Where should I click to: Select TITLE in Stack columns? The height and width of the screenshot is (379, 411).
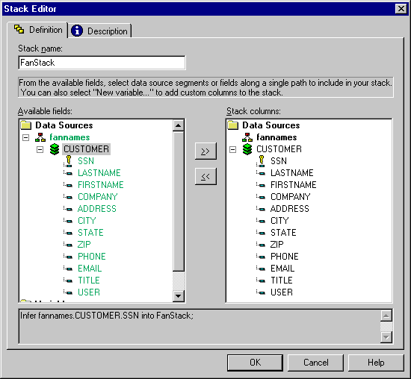282,281
